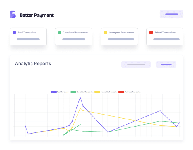Click the yellow Incomplete Transactions square icon
Image resolution: width=193 pixels, height=150 pixels.
click(x=105, y=33)
